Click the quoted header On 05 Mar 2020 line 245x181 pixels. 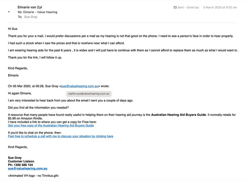[x=59, y=86]
